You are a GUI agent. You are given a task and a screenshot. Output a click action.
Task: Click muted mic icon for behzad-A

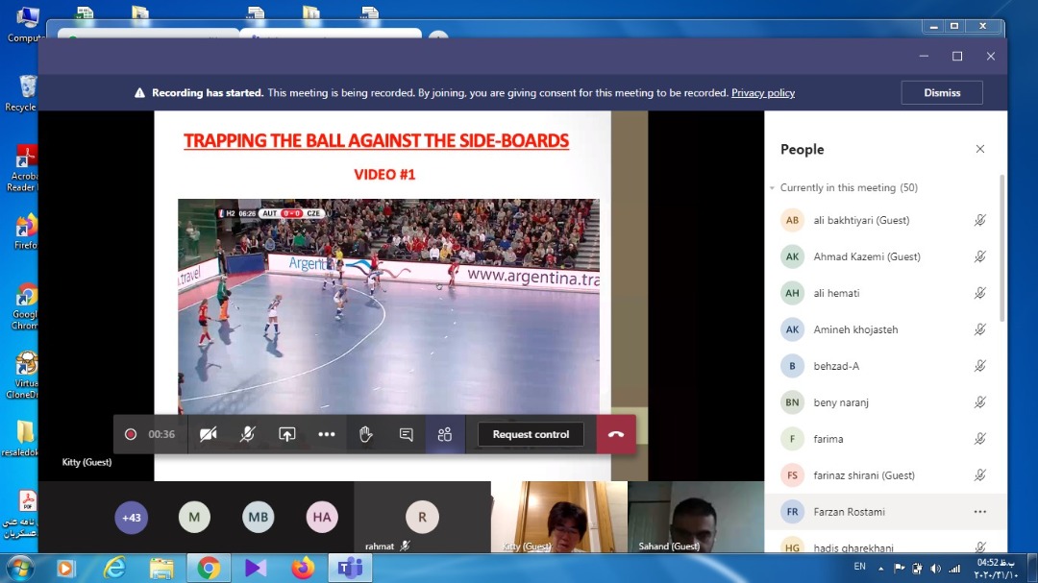979,366
